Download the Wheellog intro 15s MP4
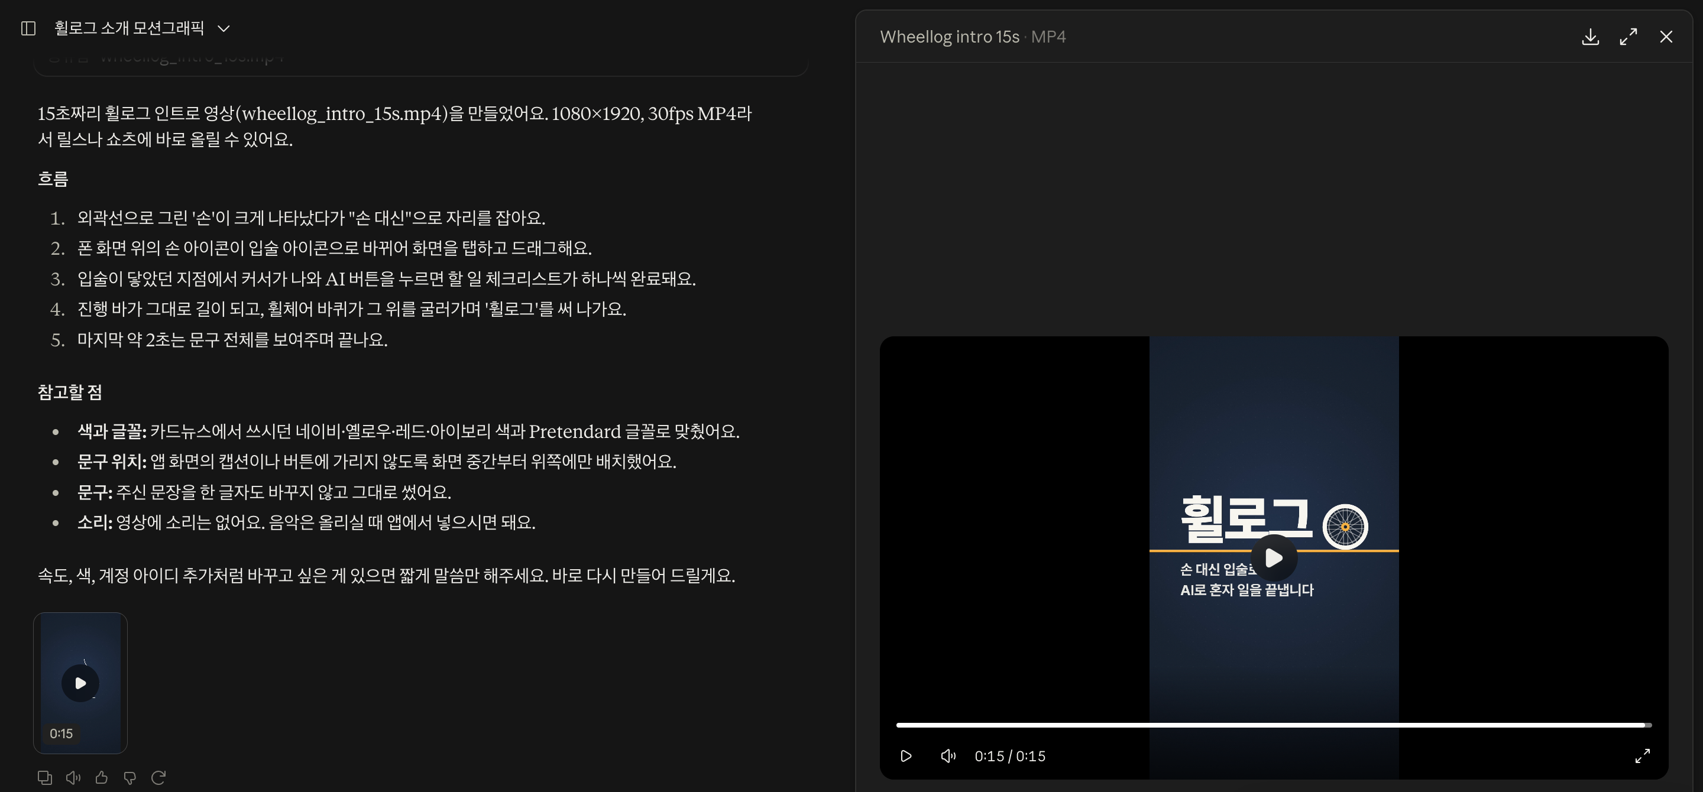1703x792 pixels. 1590,37
